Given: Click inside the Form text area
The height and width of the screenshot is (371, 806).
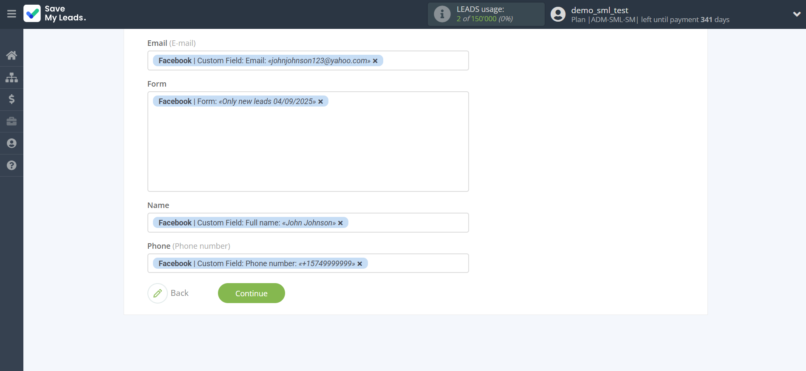Looking at the screenshot, I should [308, 149].
